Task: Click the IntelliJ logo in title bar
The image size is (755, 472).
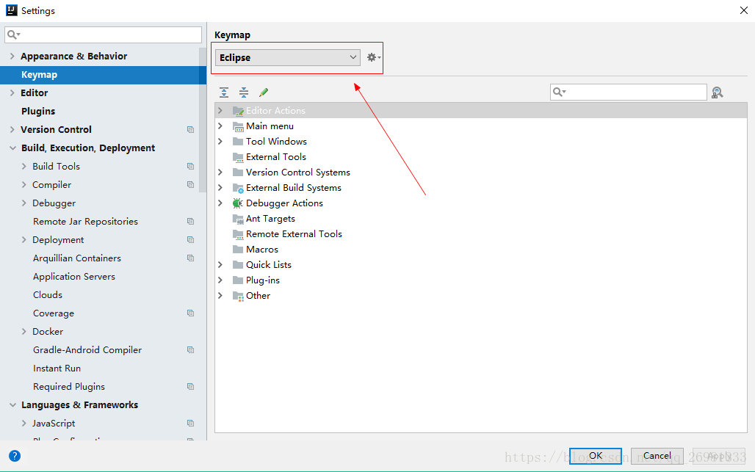Action: [12, 10]
